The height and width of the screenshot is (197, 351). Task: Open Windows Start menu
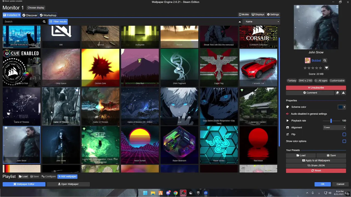145,193
